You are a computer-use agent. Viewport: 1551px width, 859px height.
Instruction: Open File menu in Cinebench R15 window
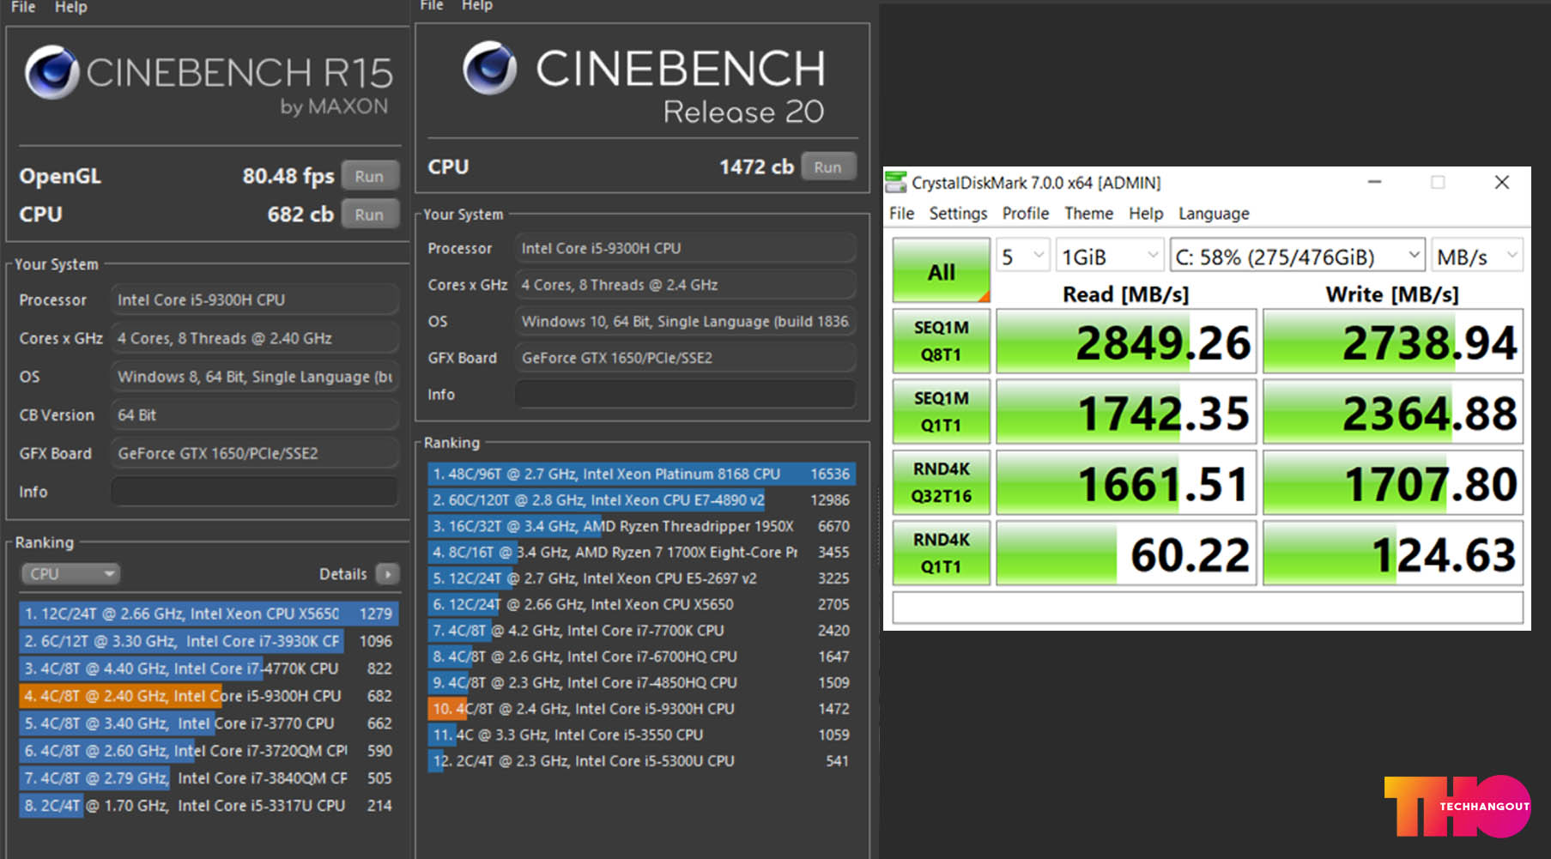(23, 7)
